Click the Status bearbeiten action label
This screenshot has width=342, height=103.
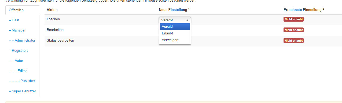[60, 40]
